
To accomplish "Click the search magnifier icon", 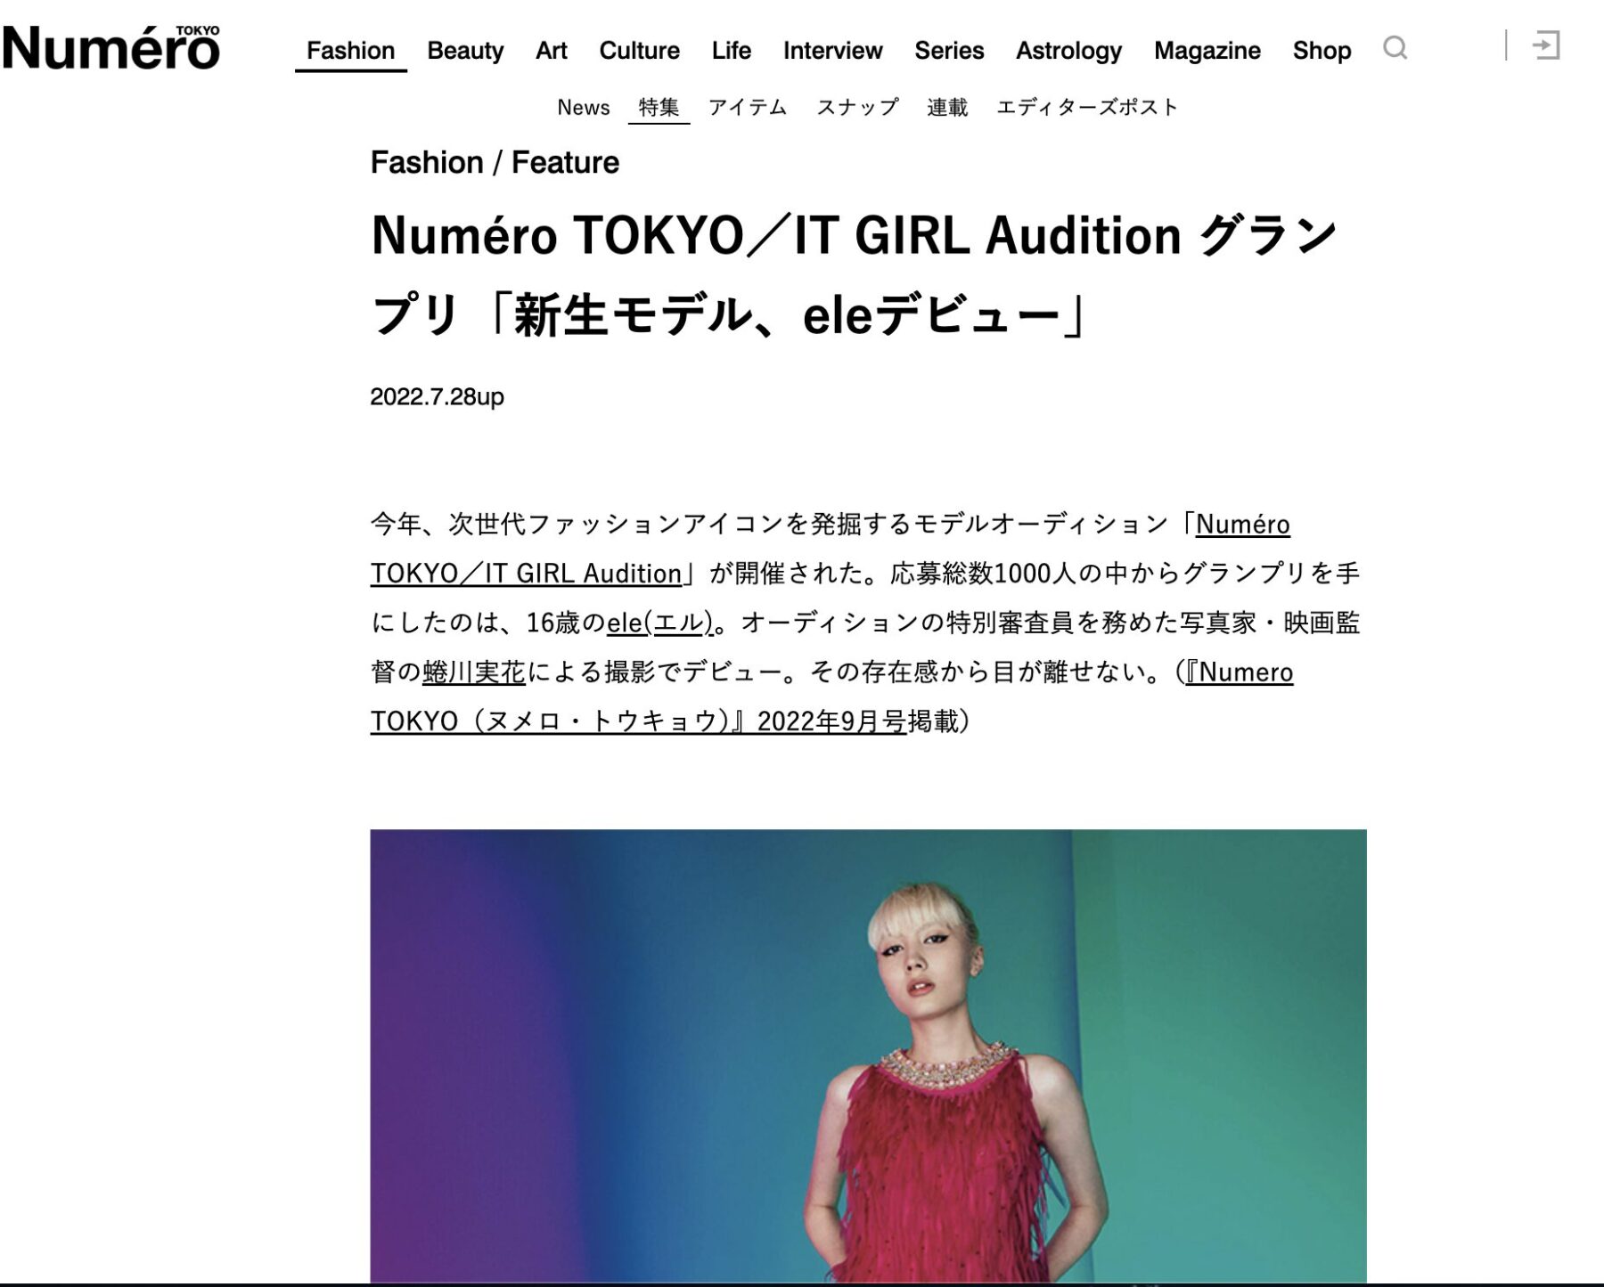I will [x=1395, y=47].
